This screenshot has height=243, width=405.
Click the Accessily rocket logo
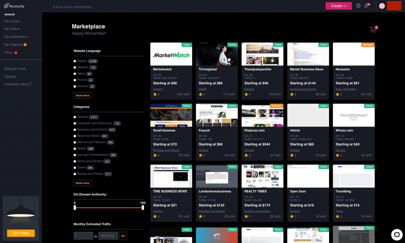coord(7,6)
